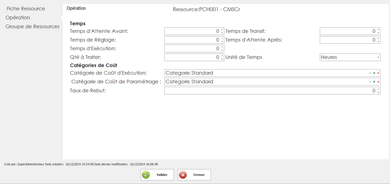Open the Groupe de Ressources tab

click(32, 26)
